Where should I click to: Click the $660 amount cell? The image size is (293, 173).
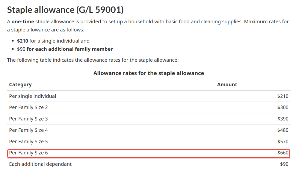coord(283,153)
